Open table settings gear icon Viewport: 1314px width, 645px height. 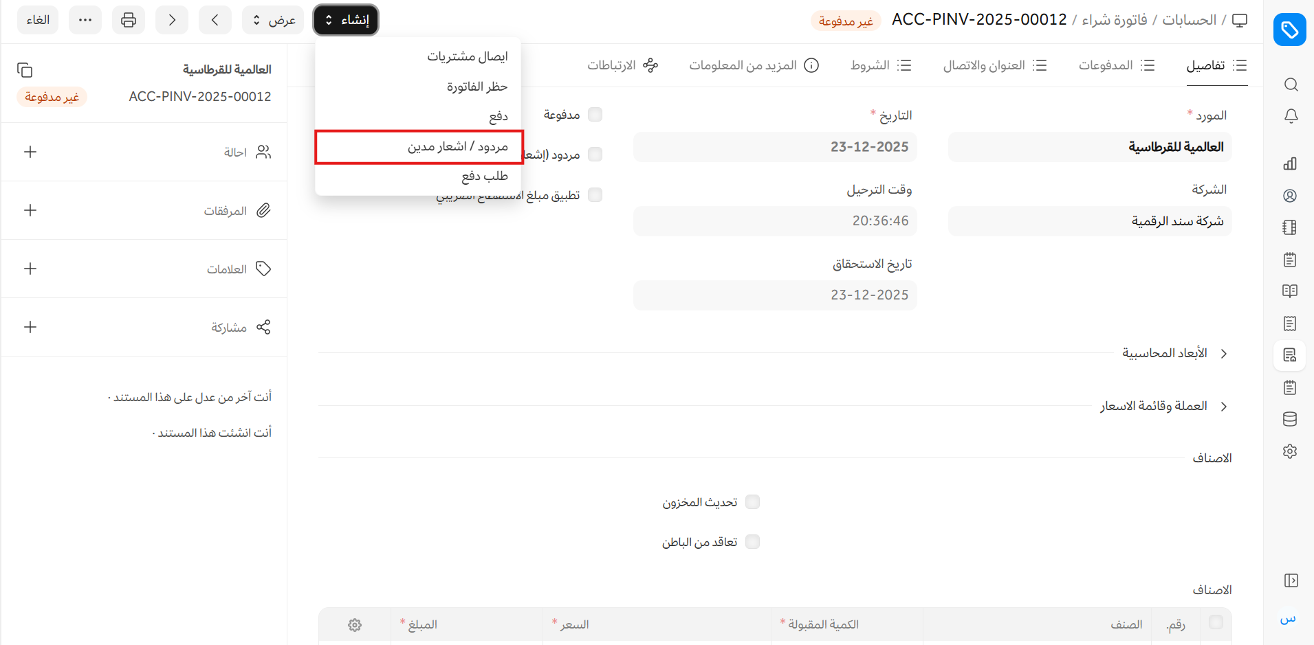pyautogui.click(x=355, y=625)
